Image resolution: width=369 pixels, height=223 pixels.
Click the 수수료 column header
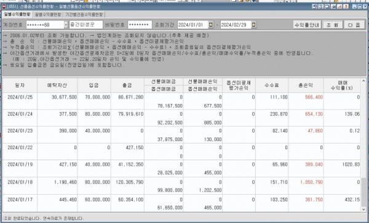pyautogui.click(x=272, y=86)
